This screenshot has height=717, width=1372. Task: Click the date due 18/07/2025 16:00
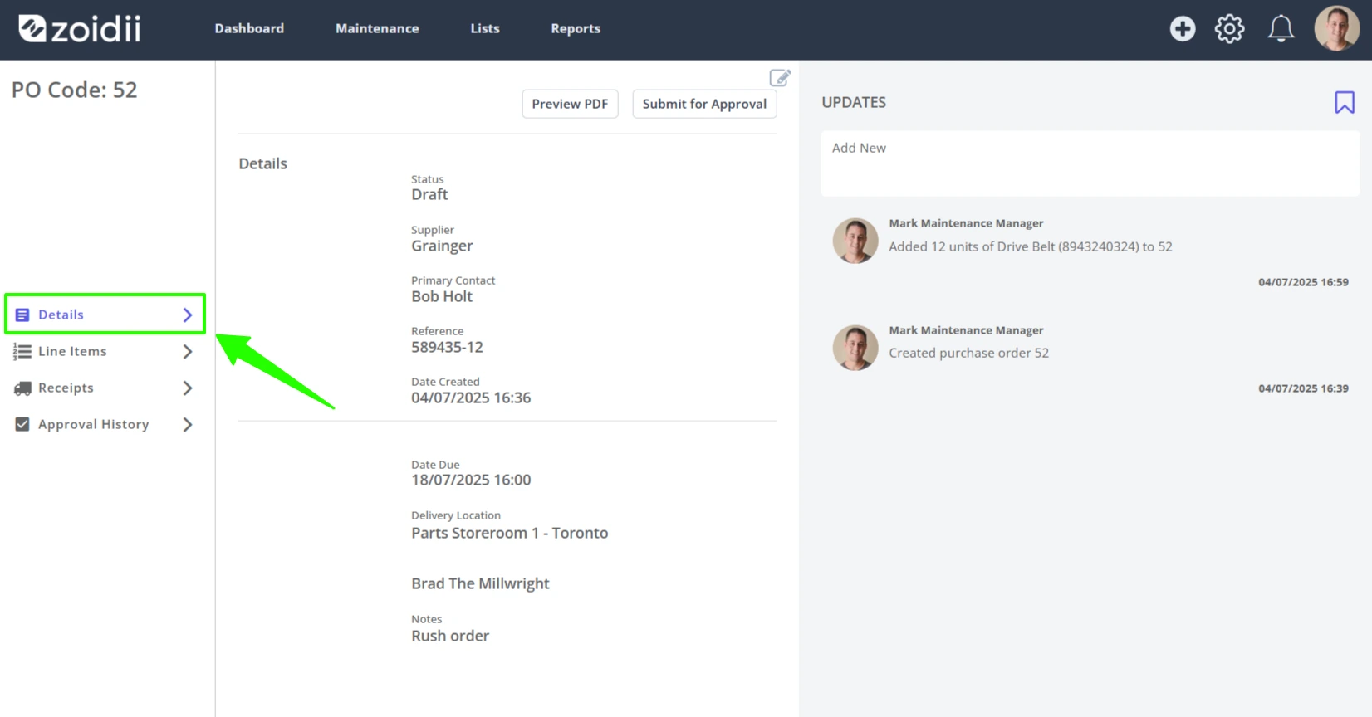[x=471, y=480]
